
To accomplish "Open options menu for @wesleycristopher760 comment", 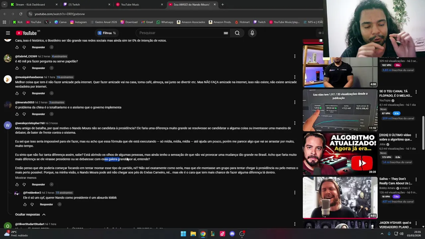I will [x=295, y=123].
